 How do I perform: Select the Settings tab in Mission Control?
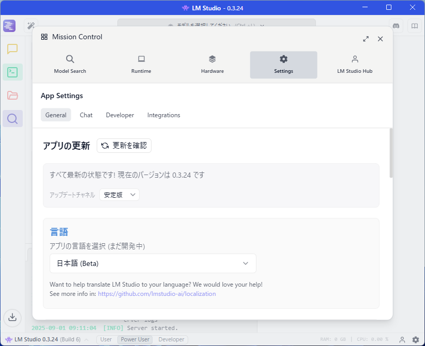pyautogui.click(x=283, y=65)
